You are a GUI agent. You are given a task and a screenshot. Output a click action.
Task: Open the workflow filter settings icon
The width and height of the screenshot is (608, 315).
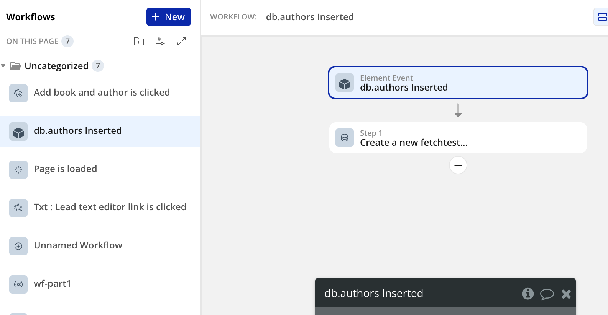click(160, 41)
